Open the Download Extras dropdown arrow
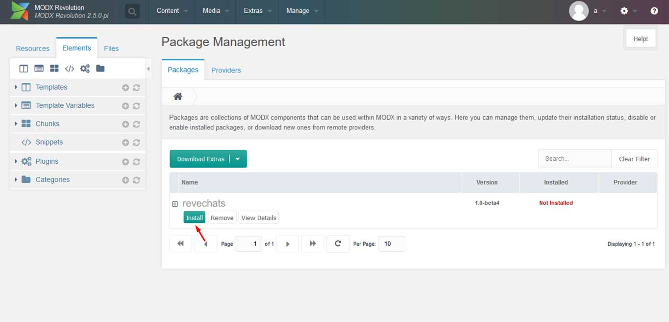 238,159
